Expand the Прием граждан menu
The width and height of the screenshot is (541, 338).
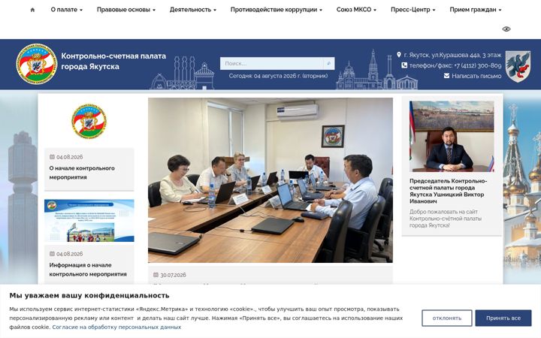pos(476,10)
